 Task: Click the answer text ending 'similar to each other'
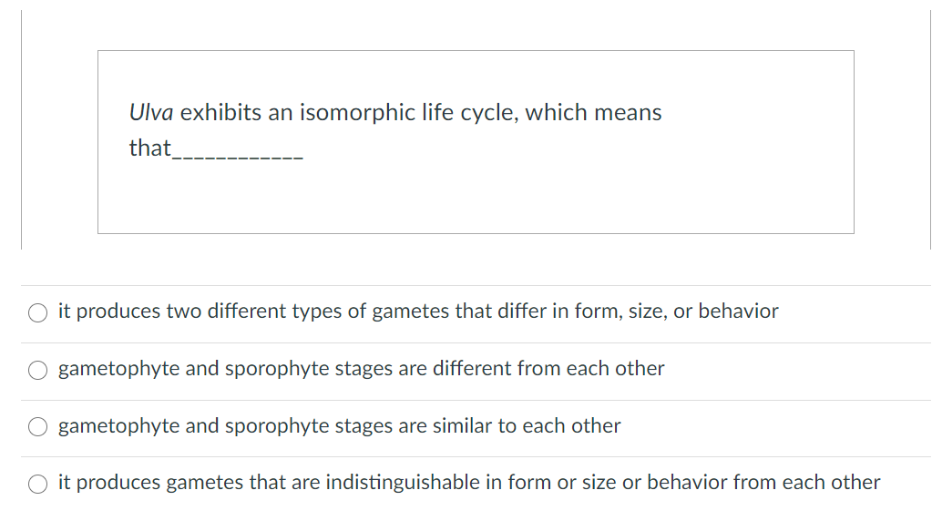[x=339, y=426]
